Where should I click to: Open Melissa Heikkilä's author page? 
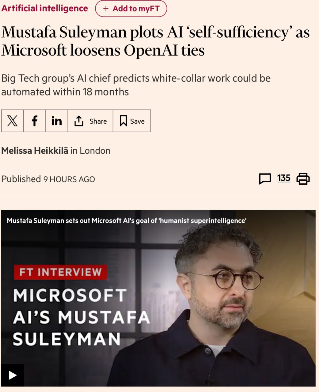click(x=35, y=151)
